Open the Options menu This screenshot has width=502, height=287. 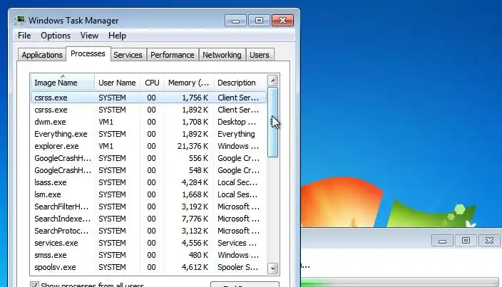tap(56, 36)
